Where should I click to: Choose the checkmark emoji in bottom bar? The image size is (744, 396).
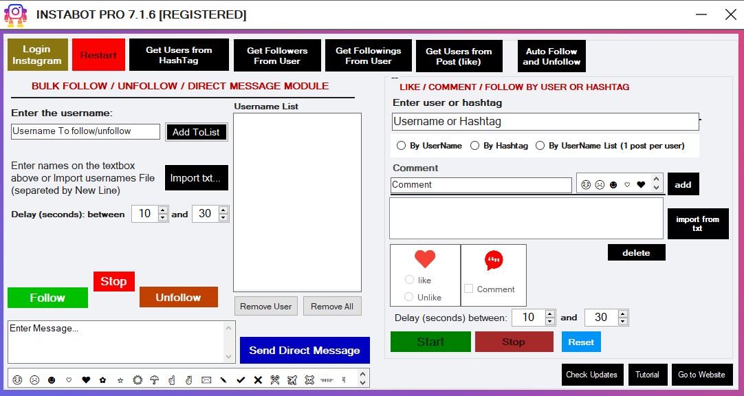tap(241, 379)
